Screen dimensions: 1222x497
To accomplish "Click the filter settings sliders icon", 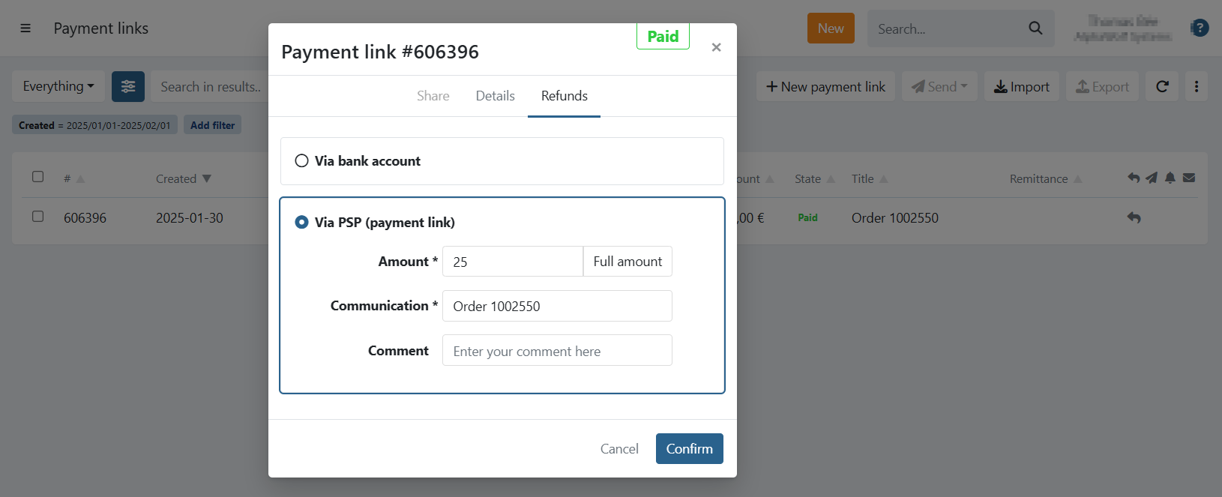I will pyautogui.click(x=128, y=87).
